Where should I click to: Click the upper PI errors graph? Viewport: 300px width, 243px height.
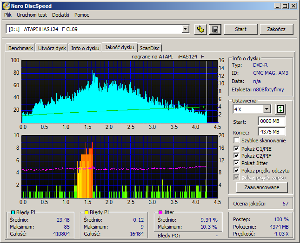[x=120, y=91]
